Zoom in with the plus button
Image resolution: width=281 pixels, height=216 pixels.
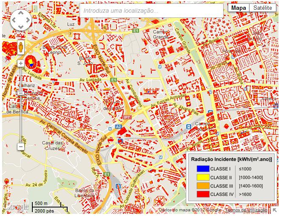(21, 63)
